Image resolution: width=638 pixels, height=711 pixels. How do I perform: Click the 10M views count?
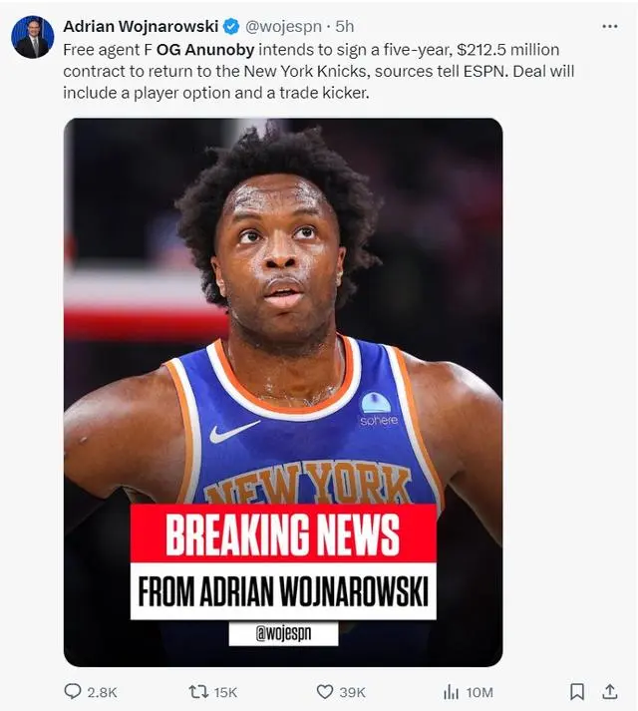click(x=479, y=692)
